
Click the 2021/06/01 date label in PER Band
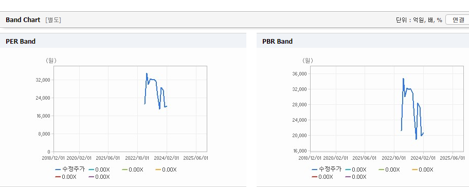point(109,158)
